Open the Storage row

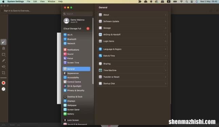tap(132, 28)
